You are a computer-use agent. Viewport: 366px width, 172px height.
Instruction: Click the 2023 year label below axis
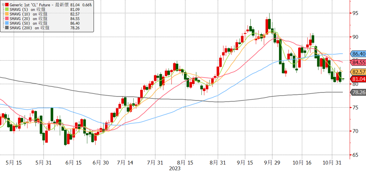(175, 168)
